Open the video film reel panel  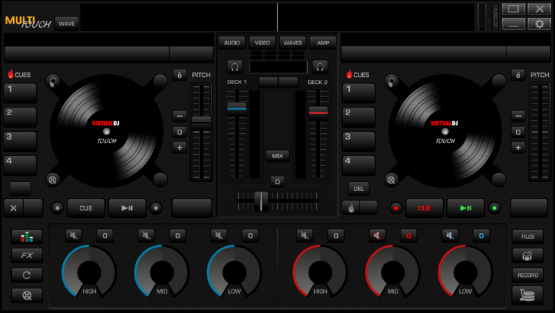(27, 295)
